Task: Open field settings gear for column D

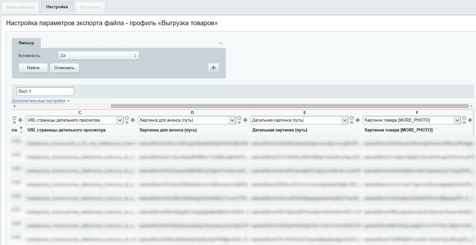Action: [239, 118]
